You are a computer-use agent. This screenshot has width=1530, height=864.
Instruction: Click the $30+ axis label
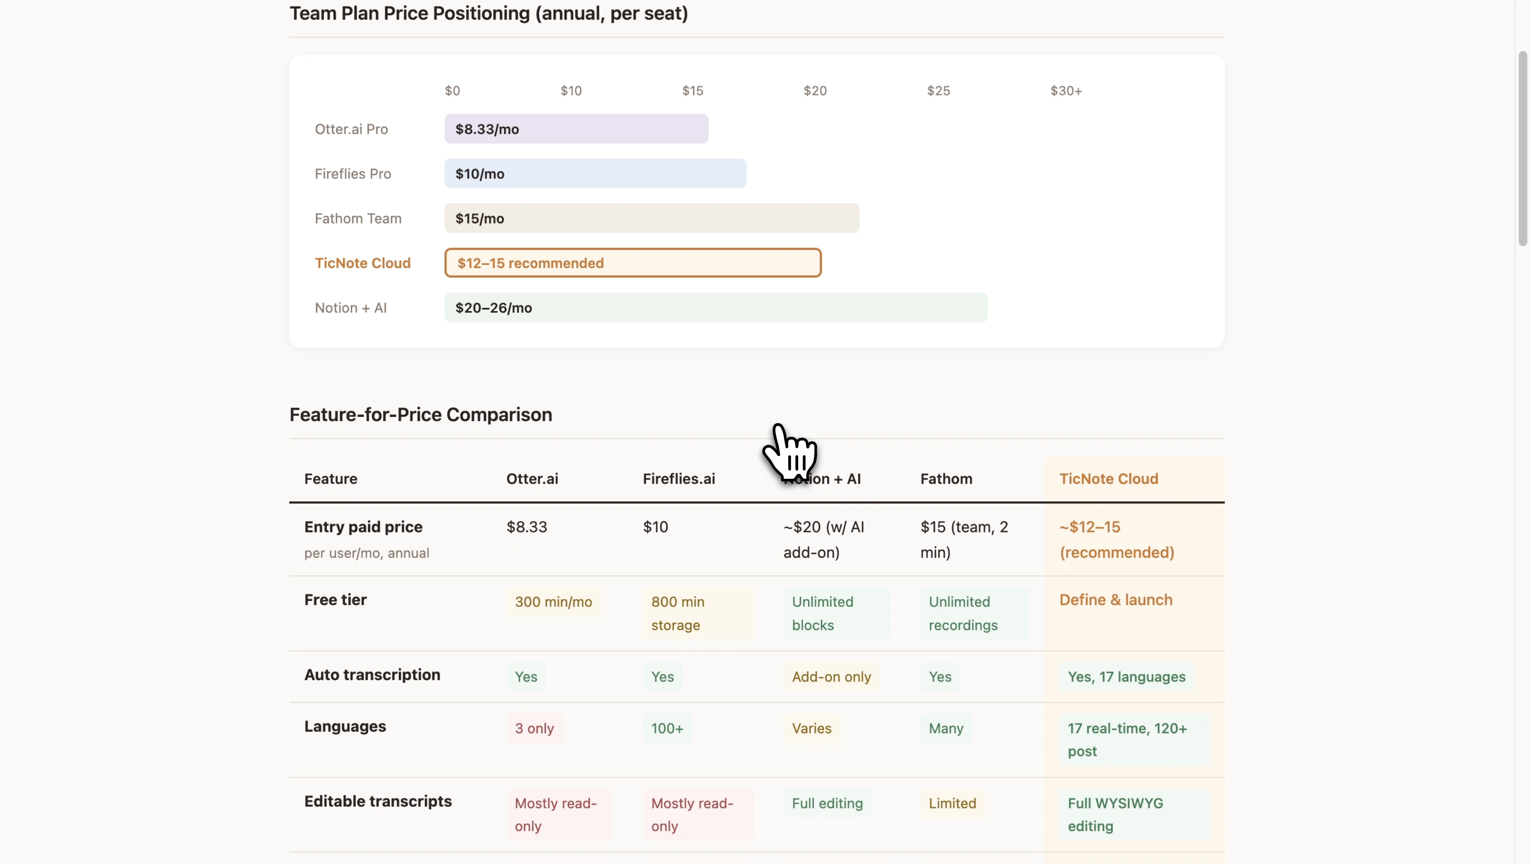[1066, 90]
